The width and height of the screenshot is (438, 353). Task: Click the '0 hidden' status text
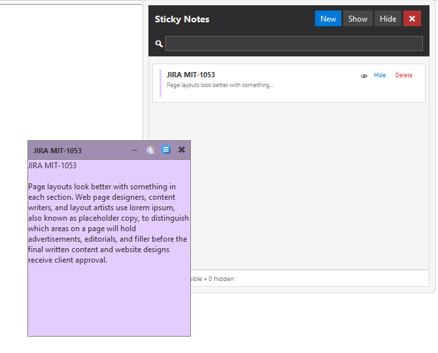coord(221,279)
